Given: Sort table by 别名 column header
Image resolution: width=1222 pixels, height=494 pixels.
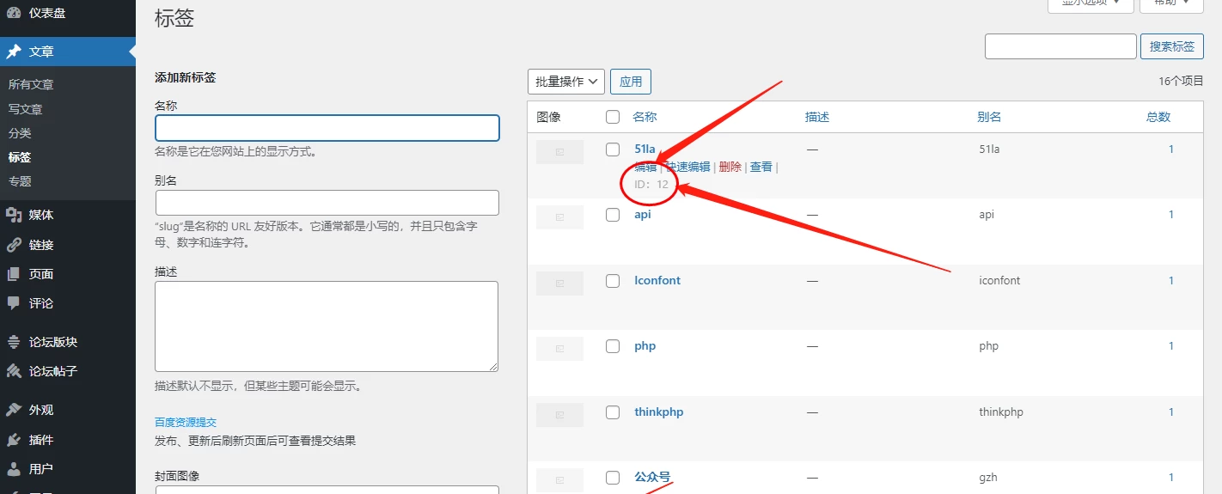Looking at the screenshot, I should pos(989,117).
